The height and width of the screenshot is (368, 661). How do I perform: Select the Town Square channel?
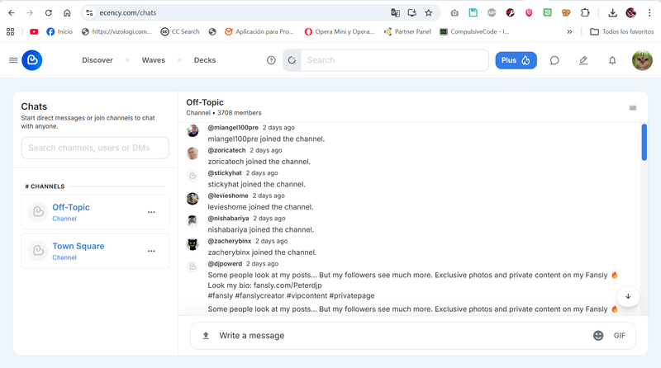[78, 247]
